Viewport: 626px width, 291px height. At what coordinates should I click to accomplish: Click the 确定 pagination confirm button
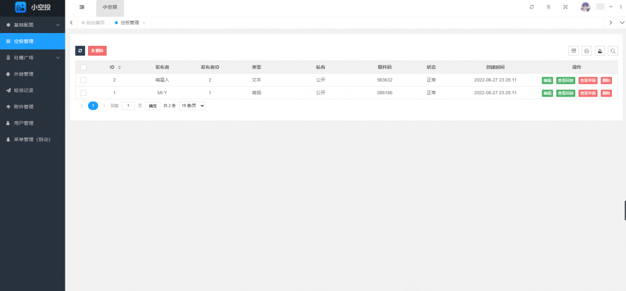pos(152,106)
